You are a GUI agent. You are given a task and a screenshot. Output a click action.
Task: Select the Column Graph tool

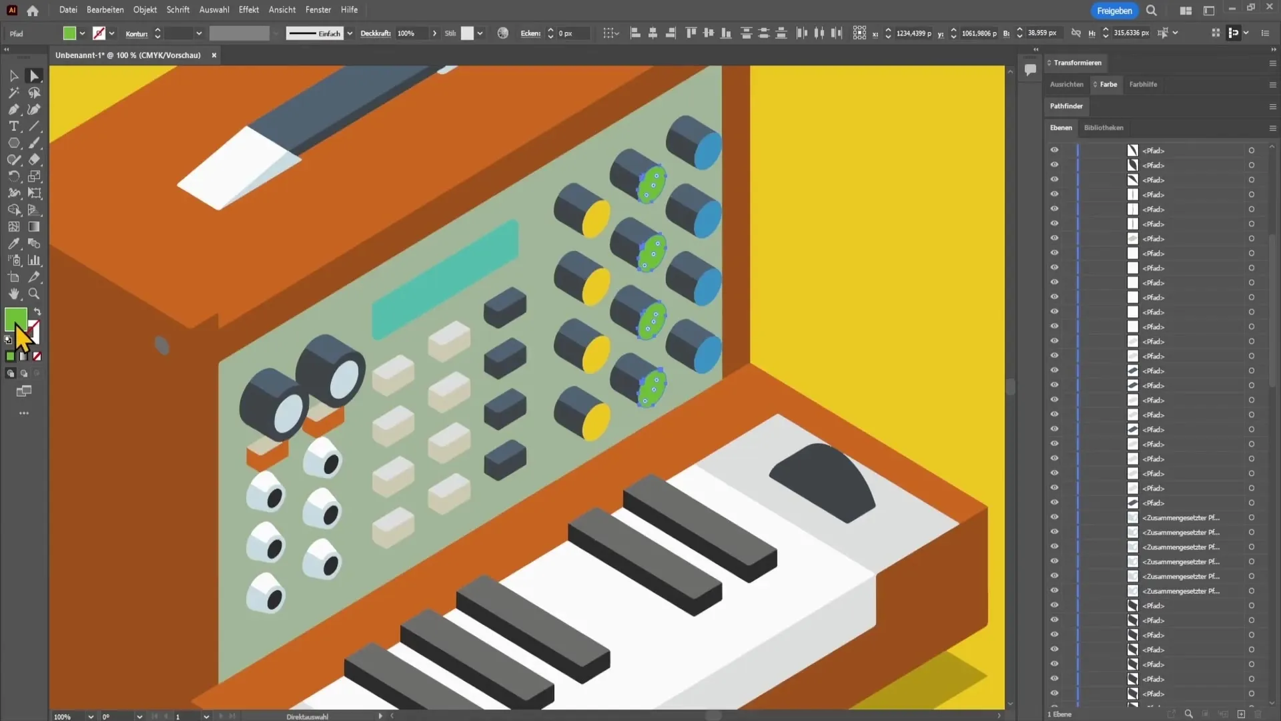coord(34,260)
